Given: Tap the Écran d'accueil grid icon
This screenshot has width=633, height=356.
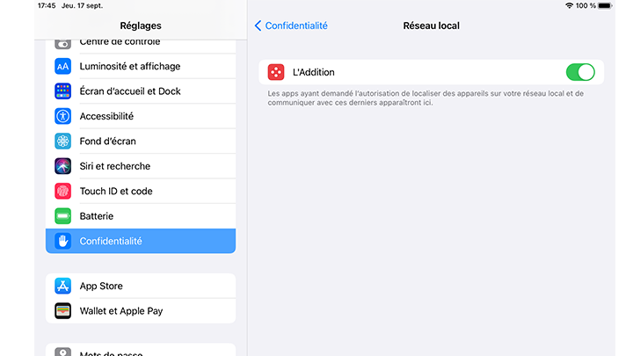Looking at the screenshot, I should (63, 91).
